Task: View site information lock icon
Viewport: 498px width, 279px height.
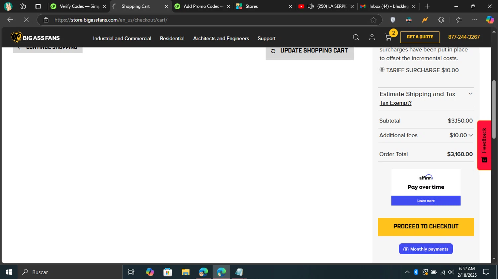Action: pos(46,20)
